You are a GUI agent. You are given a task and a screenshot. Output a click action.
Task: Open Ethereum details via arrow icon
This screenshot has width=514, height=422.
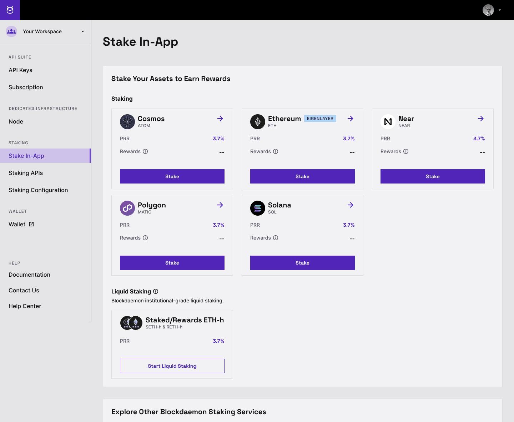[351, 119]
